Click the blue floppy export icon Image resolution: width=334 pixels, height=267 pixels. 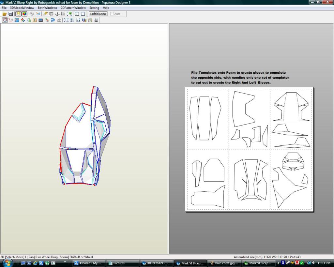tap(84, 20)
